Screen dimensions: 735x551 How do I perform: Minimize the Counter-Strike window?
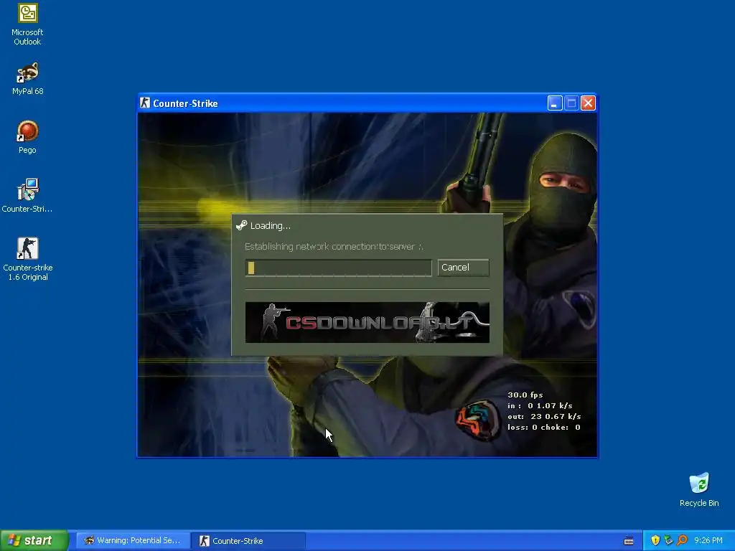pos(555,103)
